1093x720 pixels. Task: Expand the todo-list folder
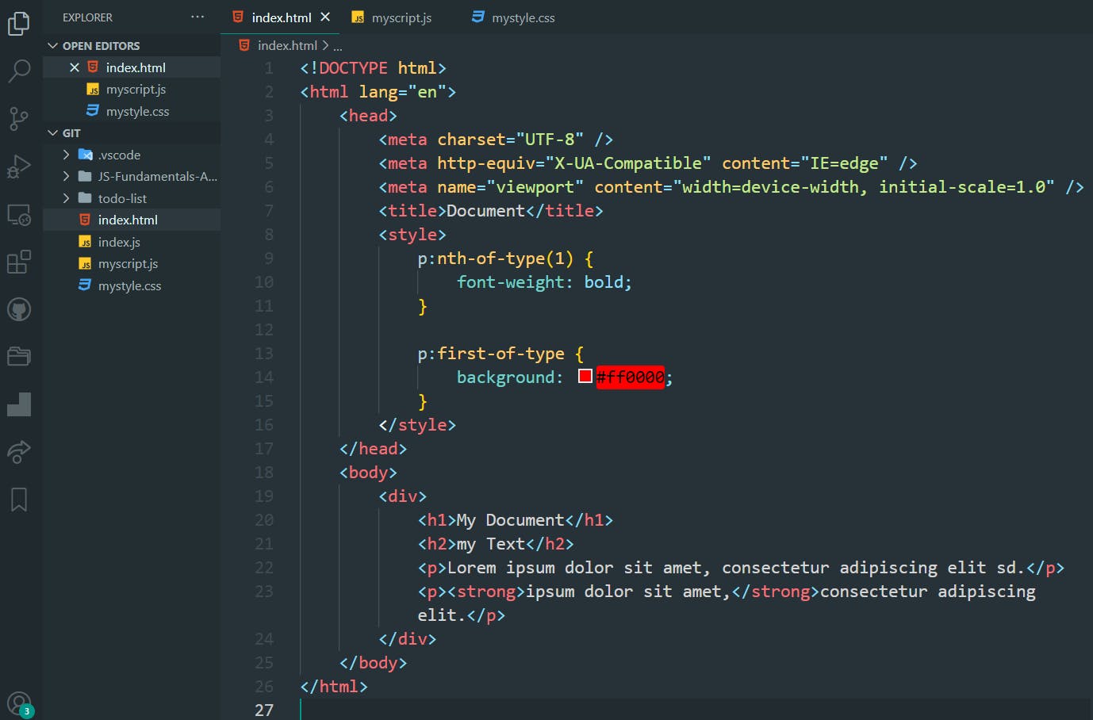tap(132, 198)
